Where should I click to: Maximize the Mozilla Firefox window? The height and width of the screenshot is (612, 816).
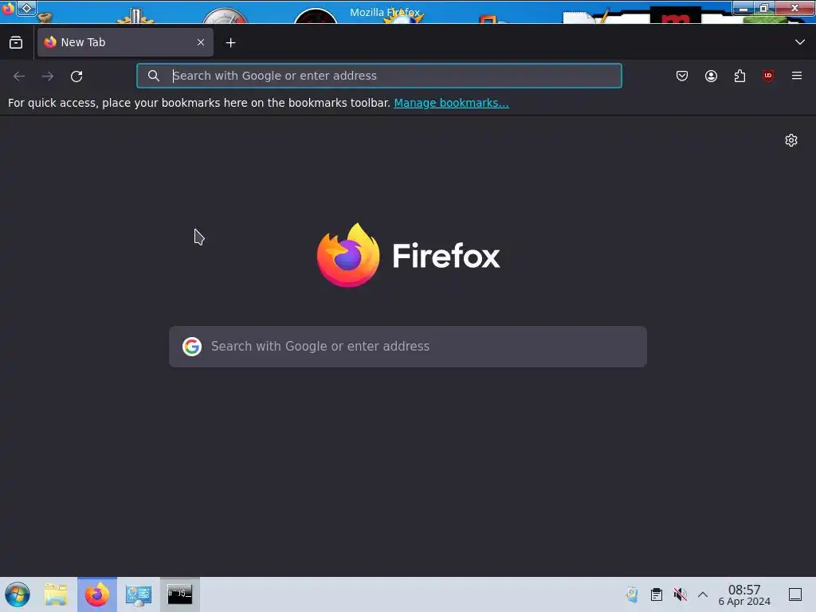tap(763, 8)
